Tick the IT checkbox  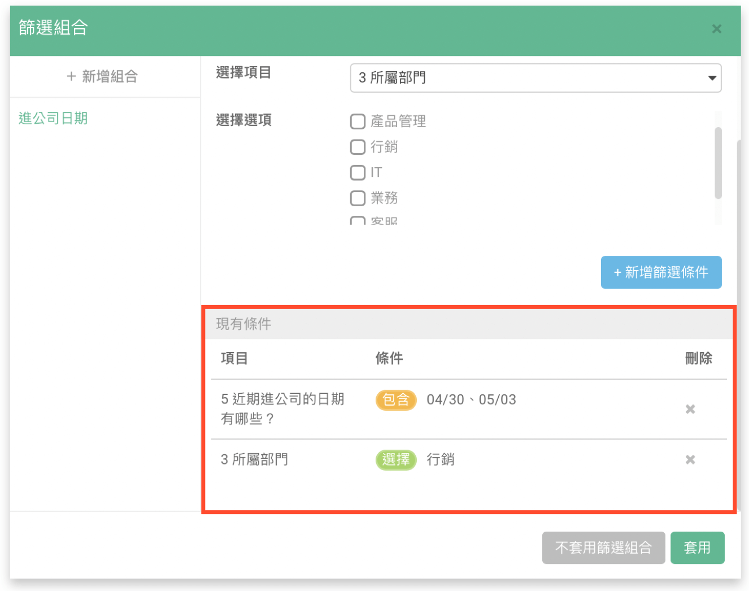coord(358,172)
